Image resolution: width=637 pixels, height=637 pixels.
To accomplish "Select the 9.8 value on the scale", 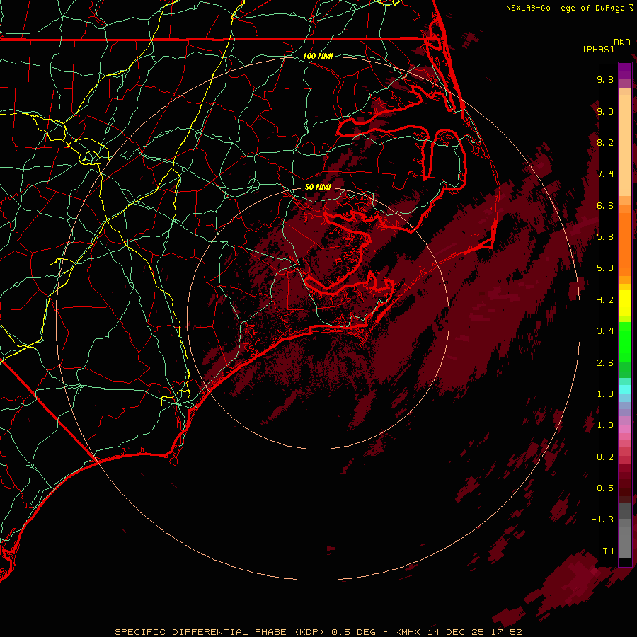I will pos(605,79).
